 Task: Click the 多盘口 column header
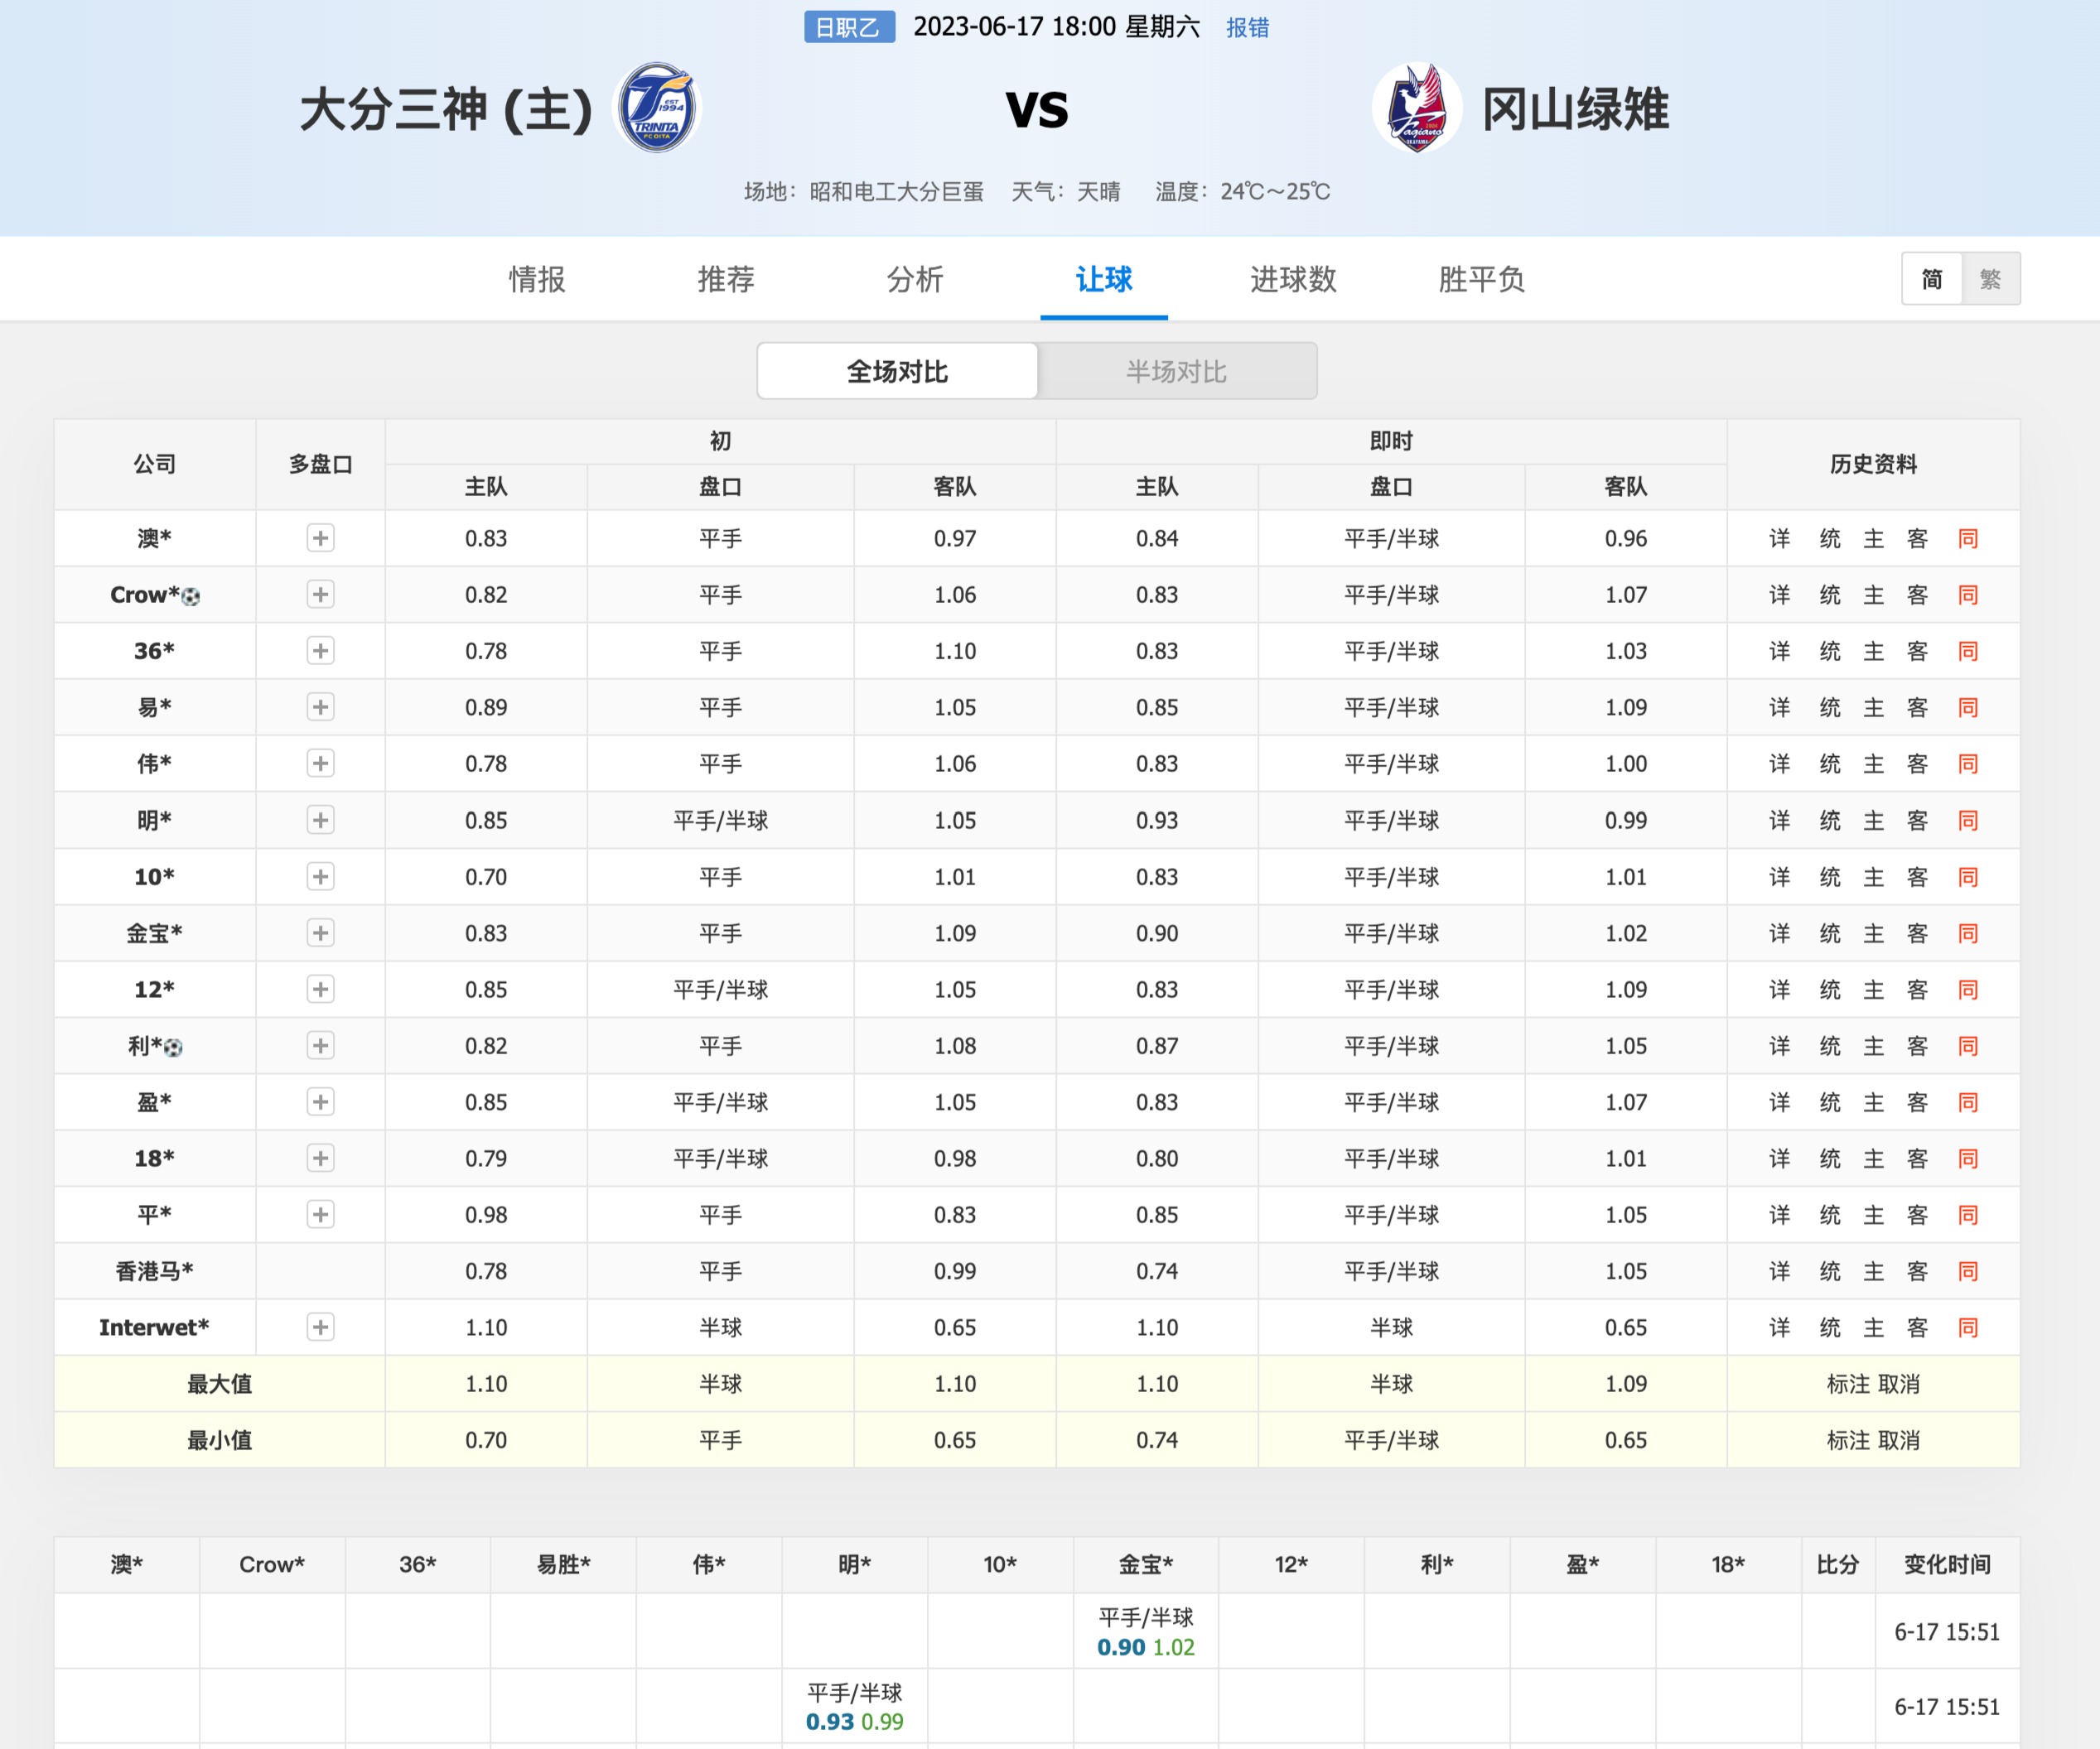[320, 464]
